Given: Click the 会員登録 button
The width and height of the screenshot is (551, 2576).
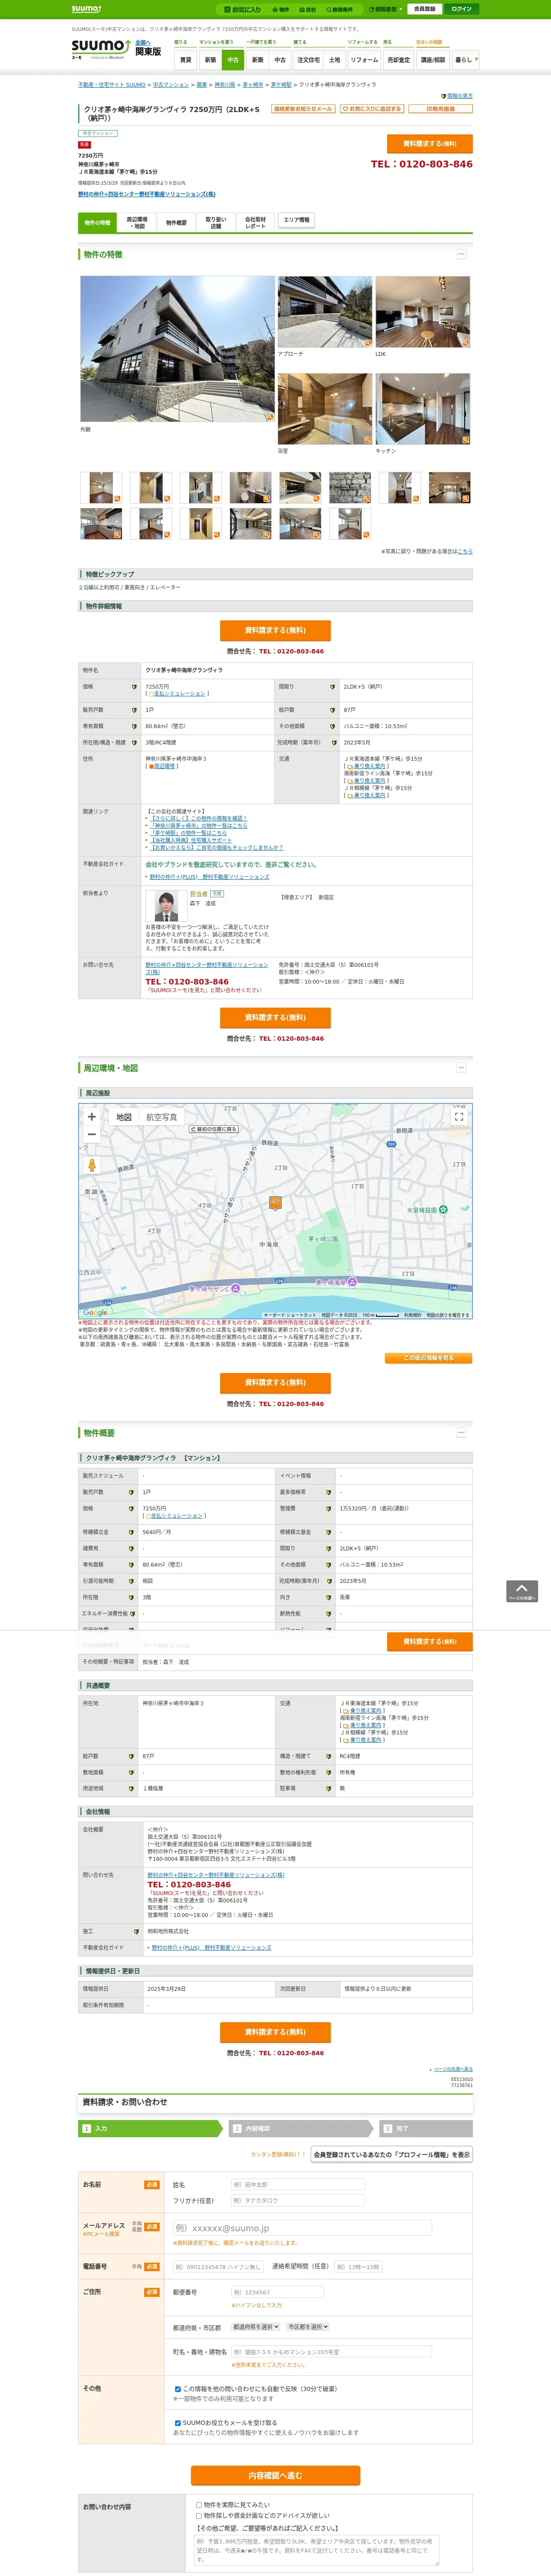Looking at the screenshot, I should point(424,9).
